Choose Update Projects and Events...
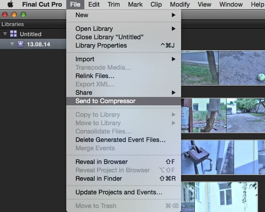265x212 pixels. coord(124,192)
